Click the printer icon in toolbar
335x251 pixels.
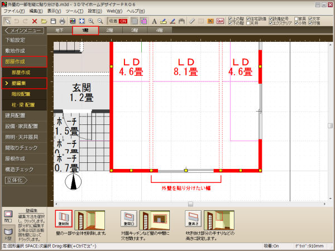coord(62,21)
